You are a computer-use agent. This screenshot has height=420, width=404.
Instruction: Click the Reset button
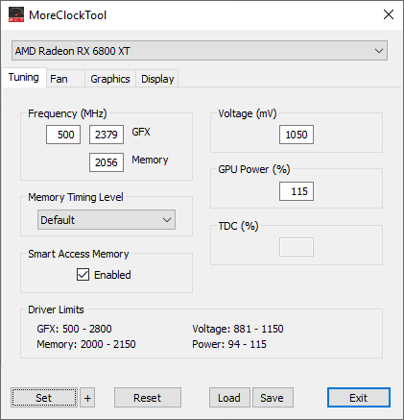(x=148, y=398)
